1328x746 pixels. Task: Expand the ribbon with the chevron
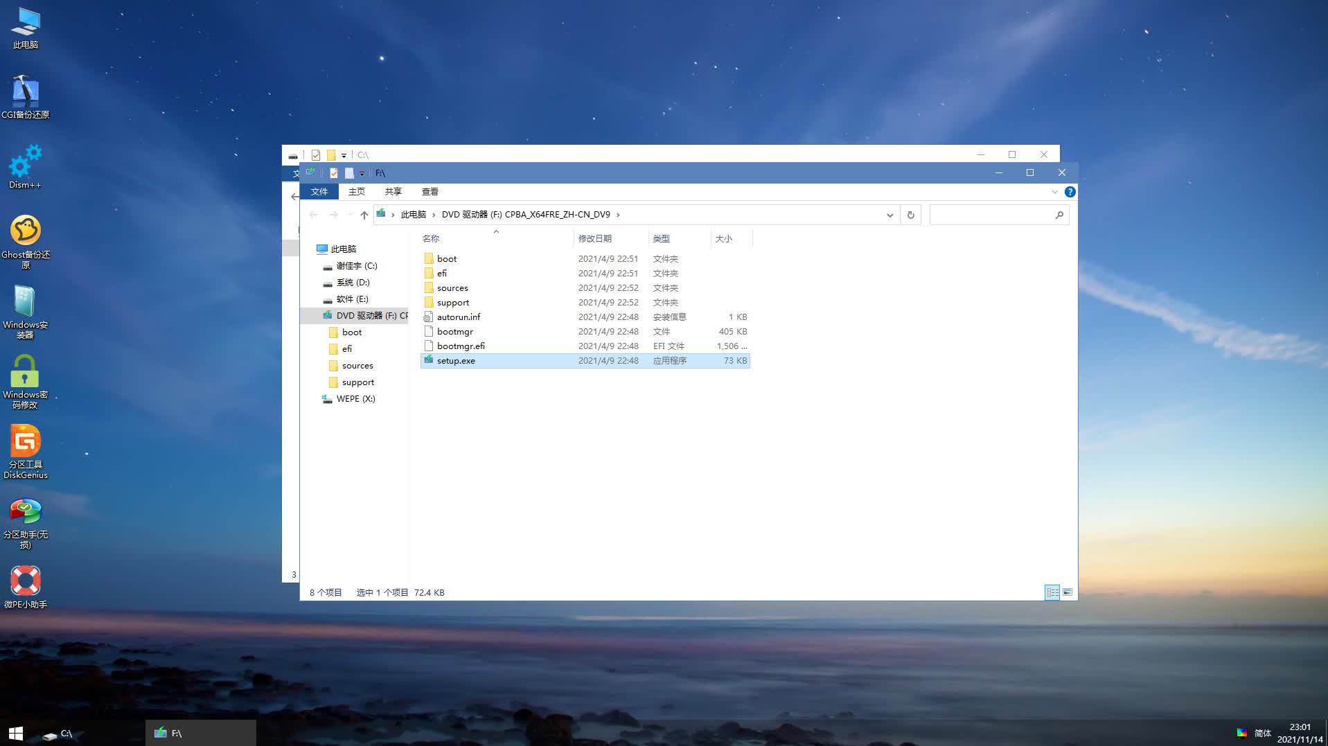click(1054, 192)
